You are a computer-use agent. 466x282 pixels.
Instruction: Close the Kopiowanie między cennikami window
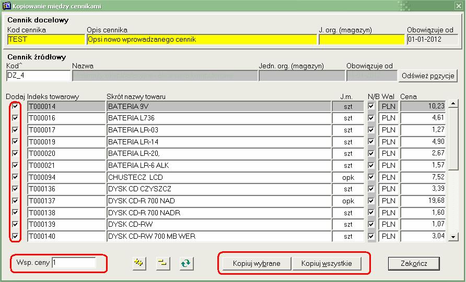[x=458, y=6]
